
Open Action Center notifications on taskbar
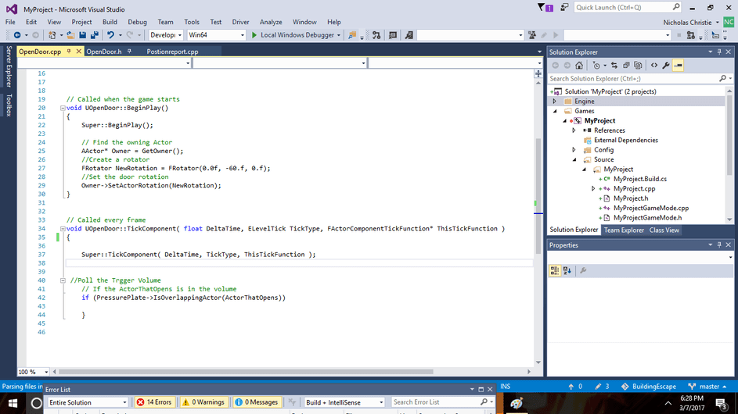click(x=721, y=403)
